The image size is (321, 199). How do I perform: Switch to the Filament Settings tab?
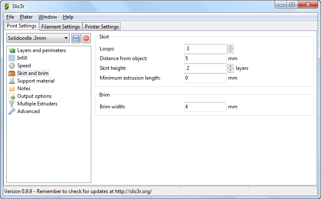pyautogui.click(x=61, y=27)
